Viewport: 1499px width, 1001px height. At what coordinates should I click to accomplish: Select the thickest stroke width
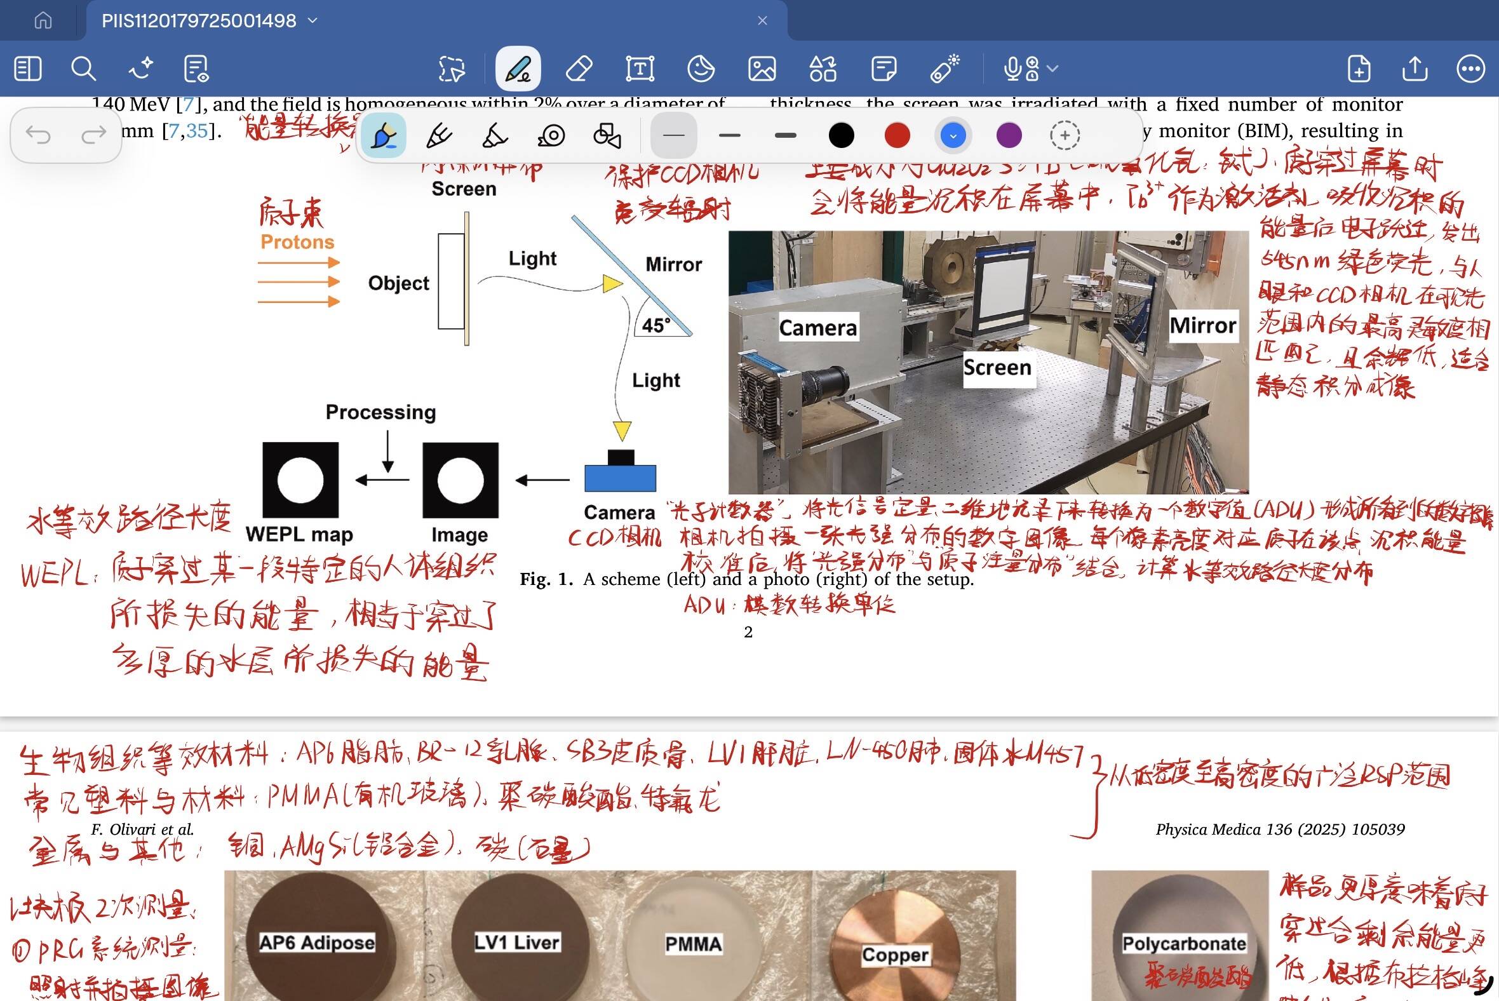(x=785, y=135)
